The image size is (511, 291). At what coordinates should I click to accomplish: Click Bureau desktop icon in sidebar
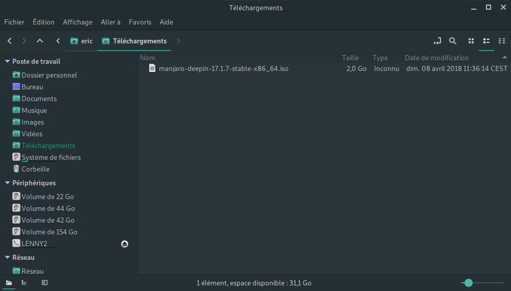point(16,87)
